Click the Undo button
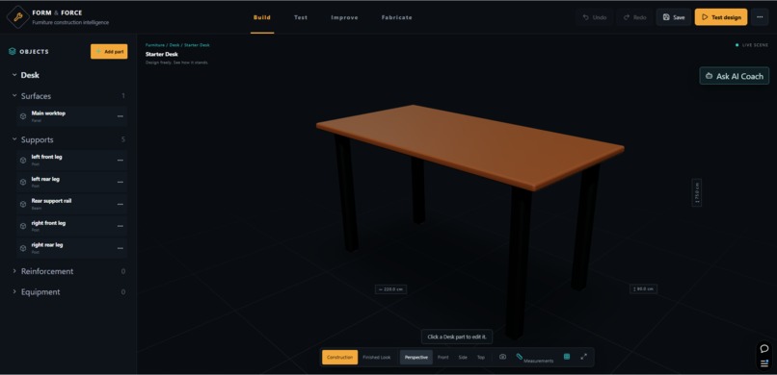Viewport: 777px width, 375px height. 595,17
